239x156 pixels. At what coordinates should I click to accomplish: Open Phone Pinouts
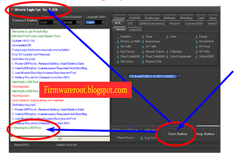tap(125, 138)
